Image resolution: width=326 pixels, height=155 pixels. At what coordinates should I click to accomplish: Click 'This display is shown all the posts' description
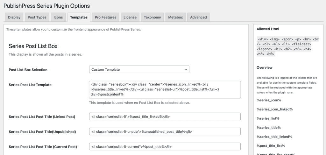[x=45, y=54]
